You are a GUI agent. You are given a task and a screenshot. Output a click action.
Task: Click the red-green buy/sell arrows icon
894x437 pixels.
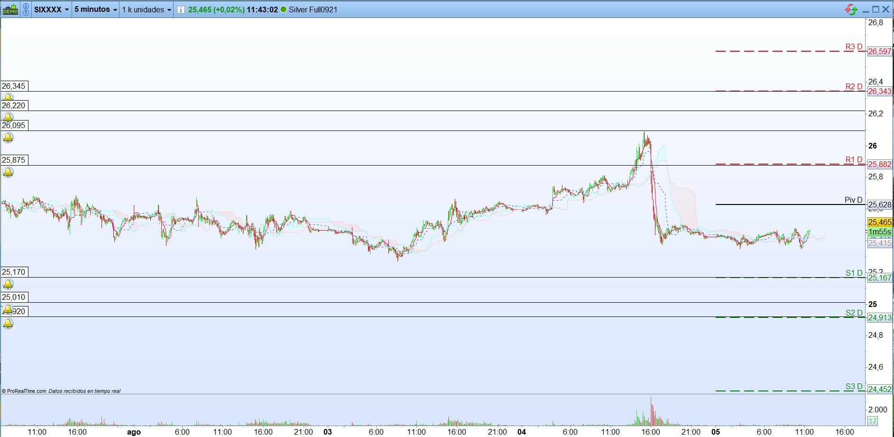click(851, 9)
